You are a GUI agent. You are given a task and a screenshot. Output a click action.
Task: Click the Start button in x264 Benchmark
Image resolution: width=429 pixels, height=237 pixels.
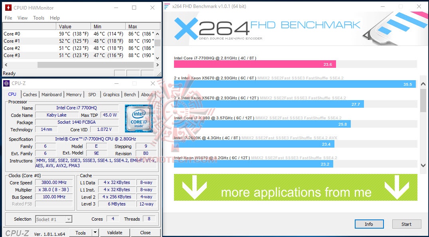(x=406, y=224)
